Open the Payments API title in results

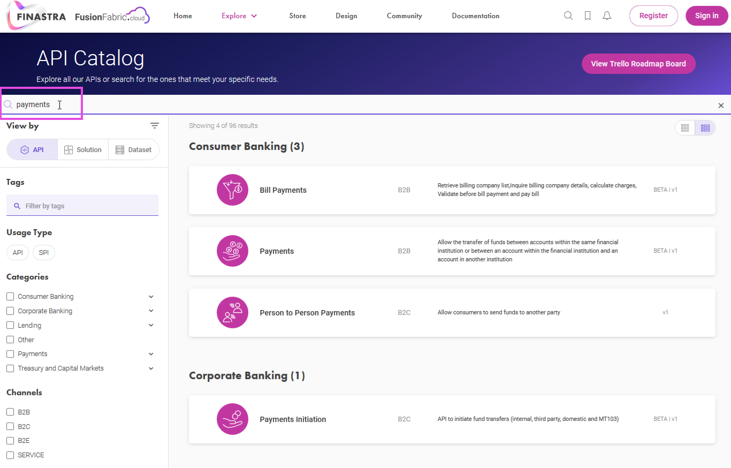(x=277, y=251)
